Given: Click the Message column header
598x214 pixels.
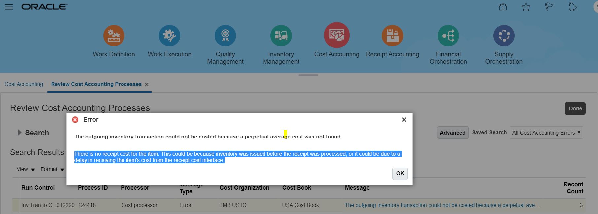Looking at the screenshot, I should coord(357,188).
